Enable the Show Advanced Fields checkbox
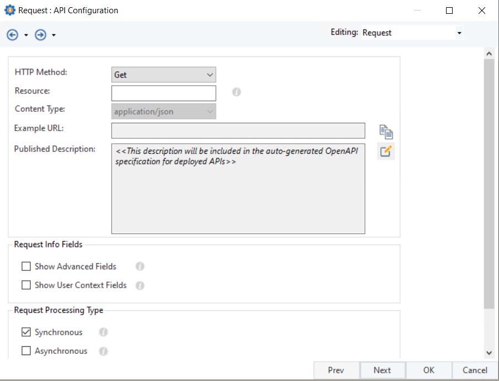499x381 pixels. (26, 267)
